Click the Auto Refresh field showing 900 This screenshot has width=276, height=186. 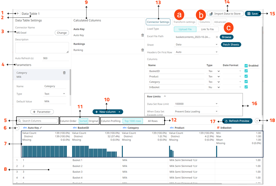[x=55, y=58]
